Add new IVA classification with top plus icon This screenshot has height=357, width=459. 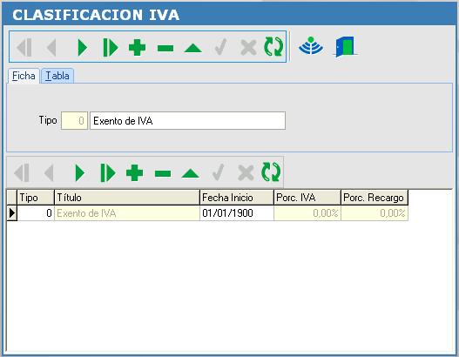coord(137,48)
